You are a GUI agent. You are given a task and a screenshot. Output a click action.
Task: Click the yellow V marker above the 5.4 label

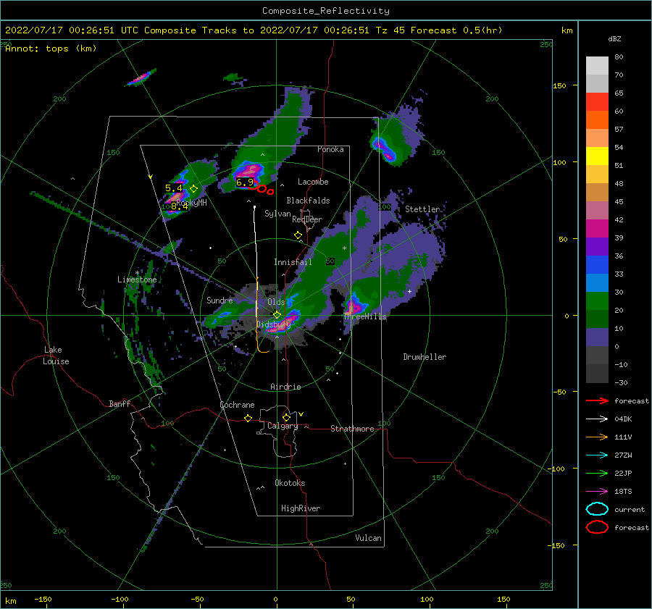pyautogui.click(x=151, y=177)
